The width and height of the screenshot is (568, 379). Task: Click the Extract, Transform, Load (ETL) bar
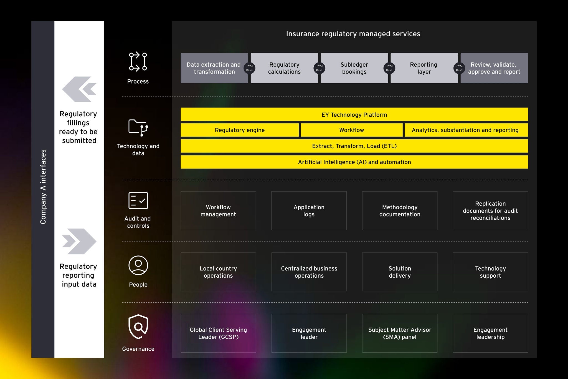[x=354, y=146]
